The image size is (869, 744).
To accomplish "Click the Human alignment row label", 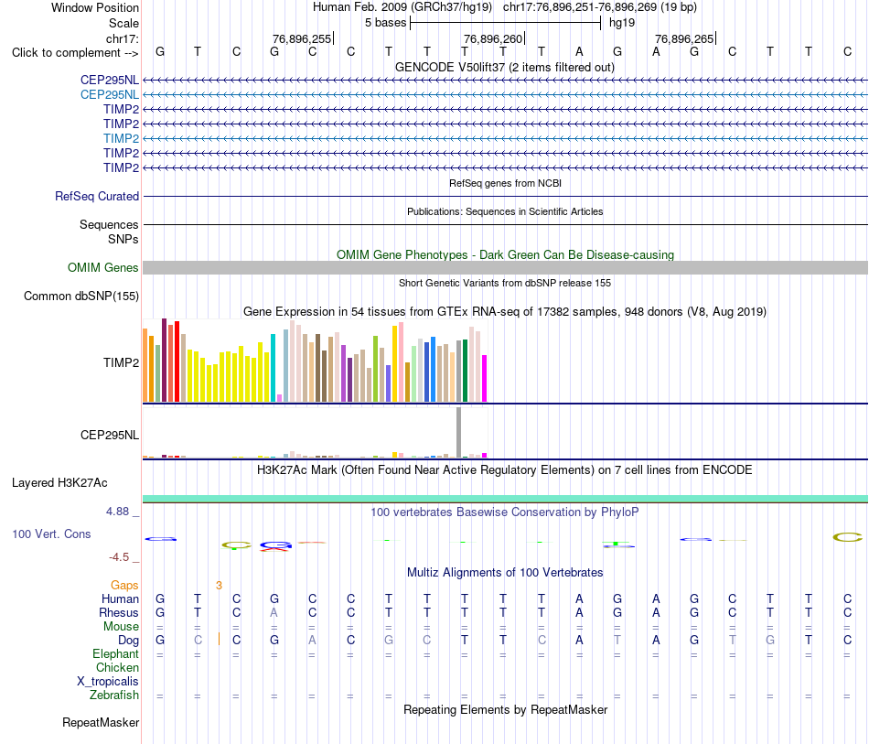I will 120,598.
